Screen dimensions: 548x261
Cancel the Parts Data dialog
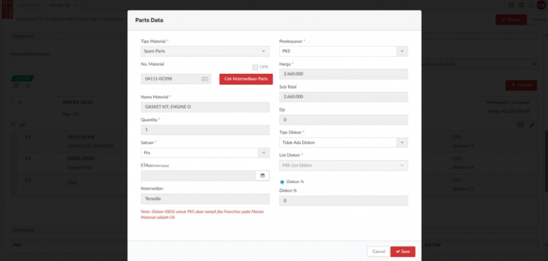[x=378, y=251]
